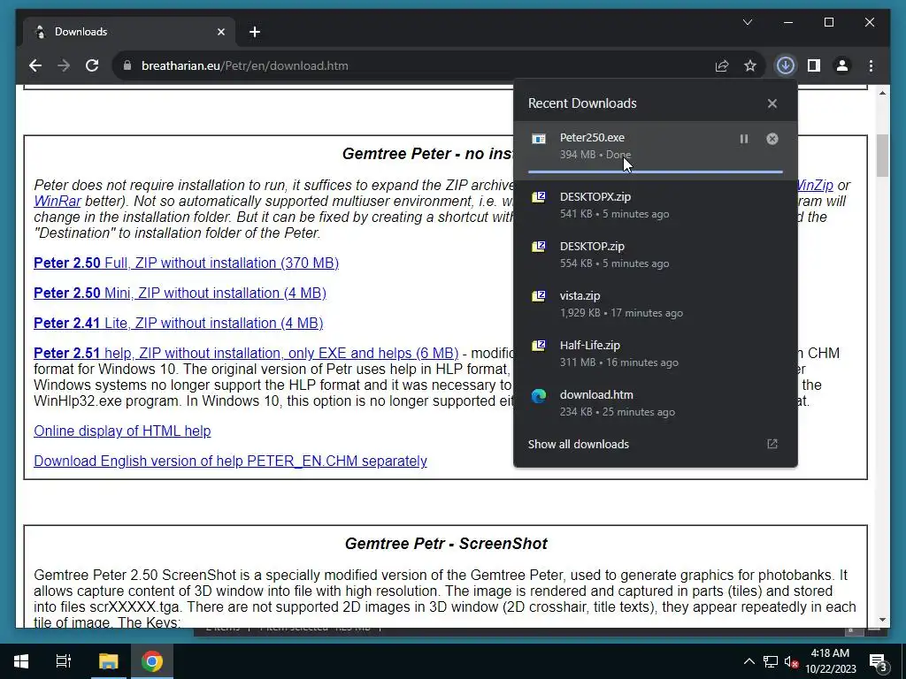Toggle the downloads toolbar icon
The height and width of the screenshot is (679, 906).
click(786, 65)
